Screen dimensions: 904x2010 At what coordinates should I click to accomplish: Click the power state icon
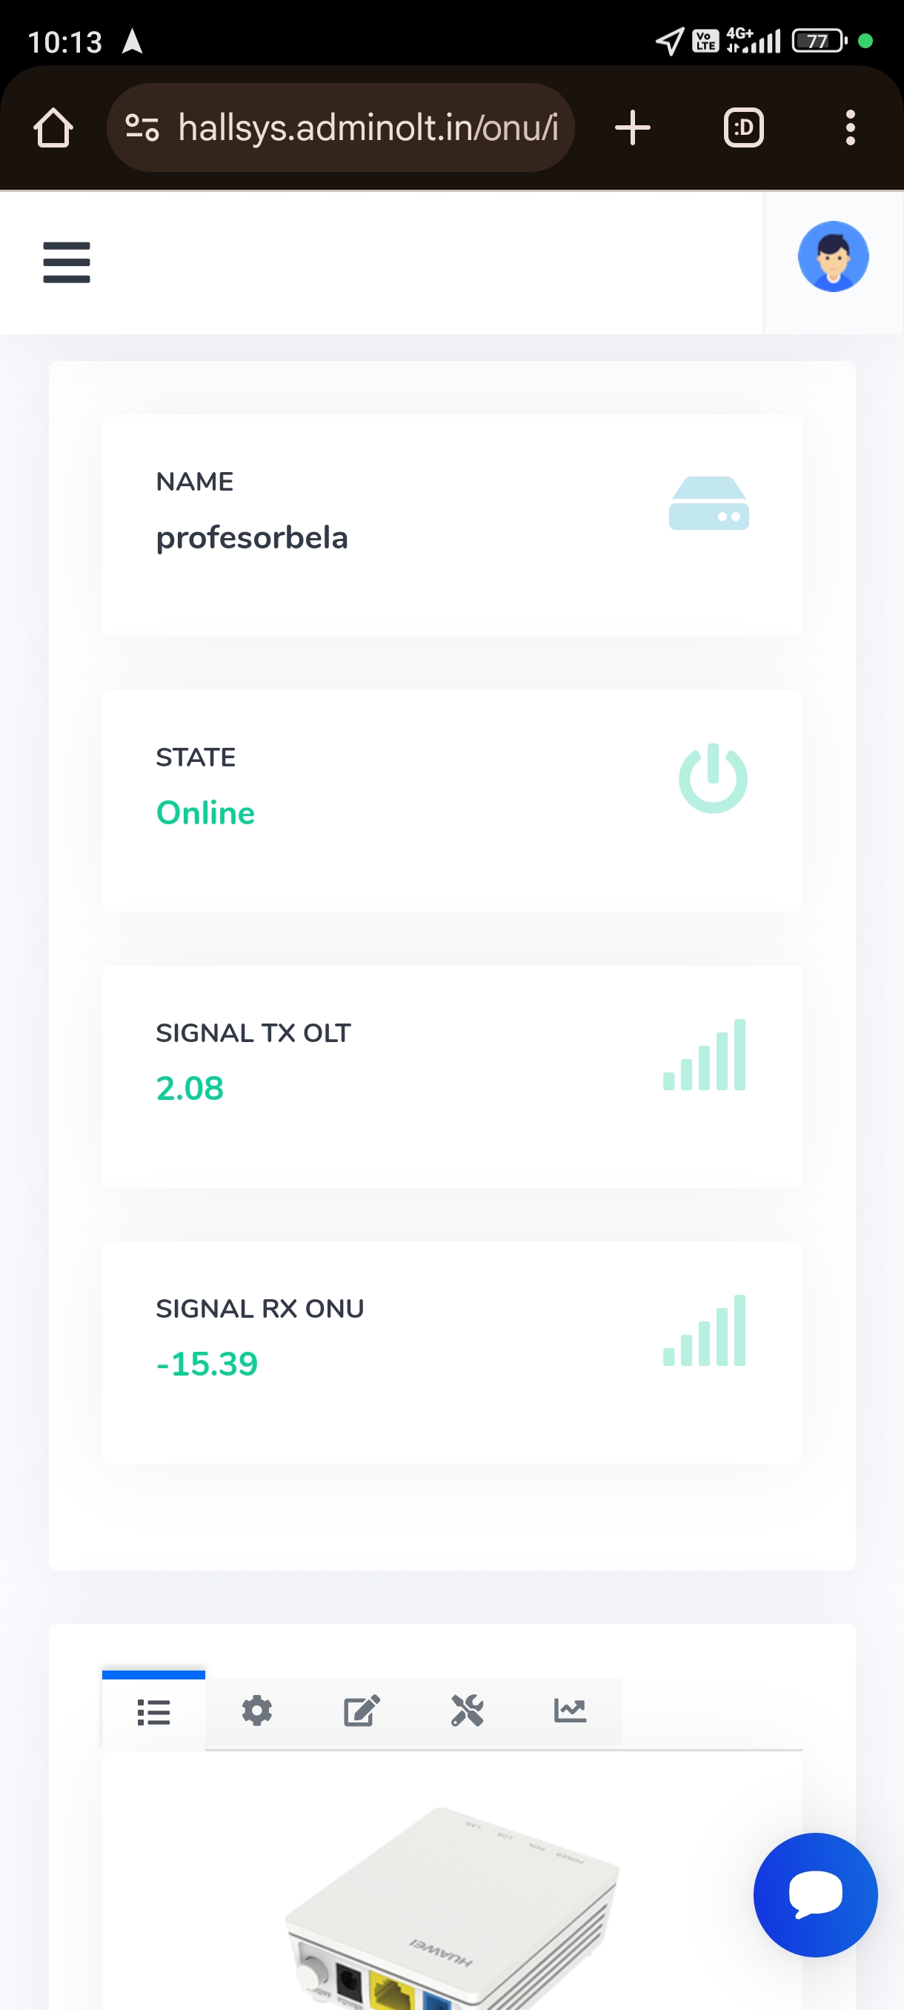(712, 778)
